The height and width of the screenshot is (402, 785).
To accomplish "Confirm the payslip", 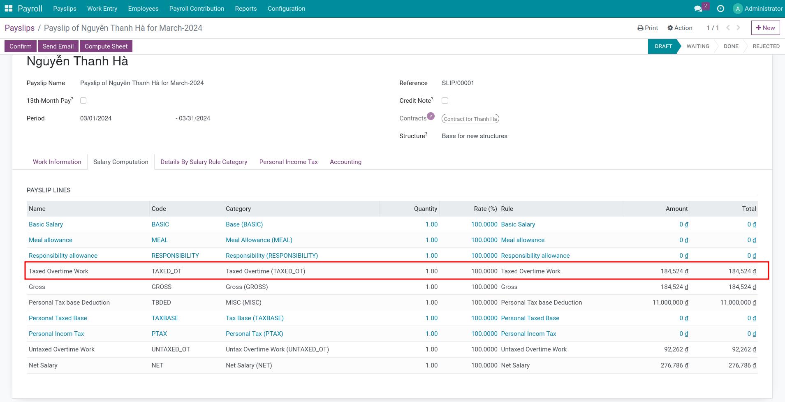I will click(21, 46).
